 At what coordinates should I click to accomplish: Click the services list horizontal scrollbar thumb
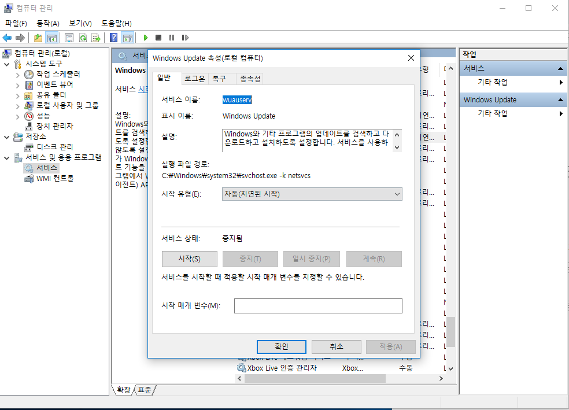[x=315, y=378]
